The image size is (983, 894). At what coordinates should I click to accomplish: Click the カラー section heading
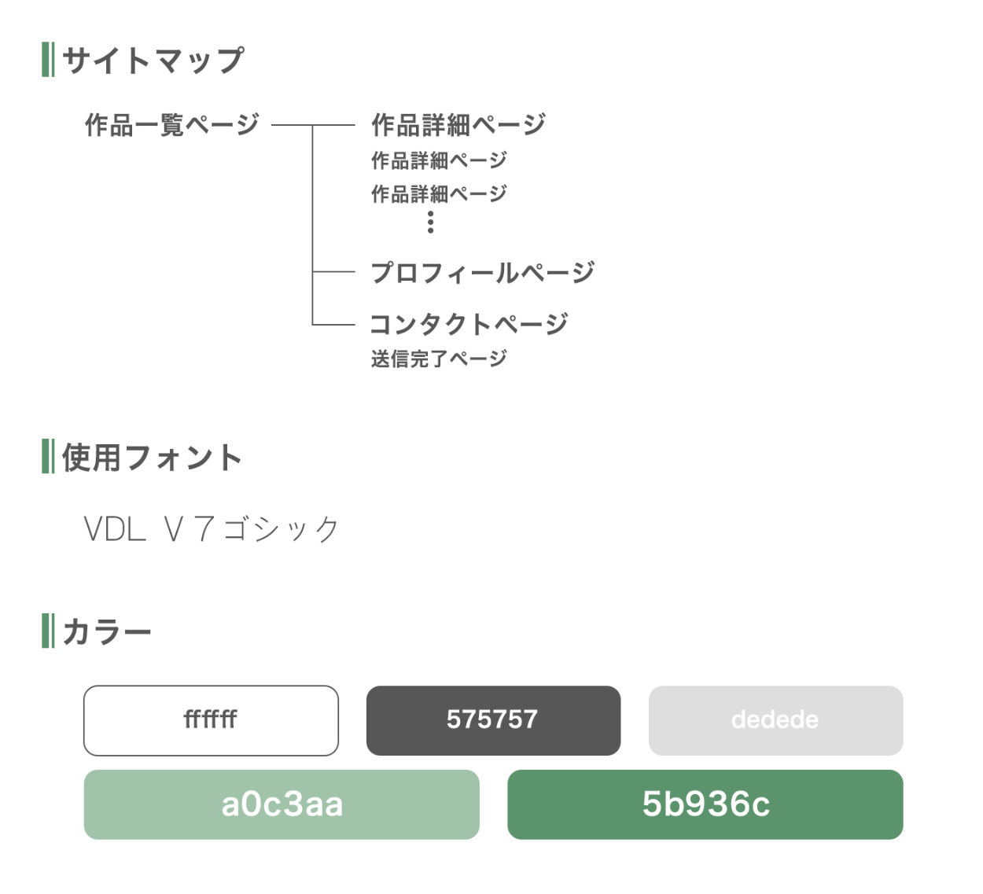click(x=107, y=631)
